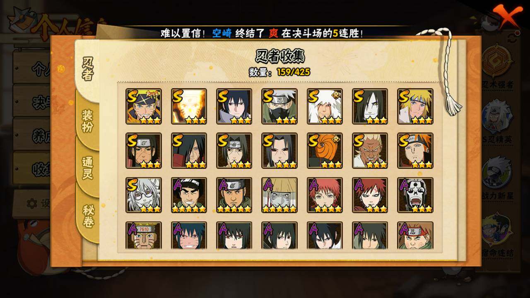Image resolution: width=530 pixels, height=298 pixels.
Task: Open the glowing golden chakra-mode Naruto card
Action: pos(189,106)
